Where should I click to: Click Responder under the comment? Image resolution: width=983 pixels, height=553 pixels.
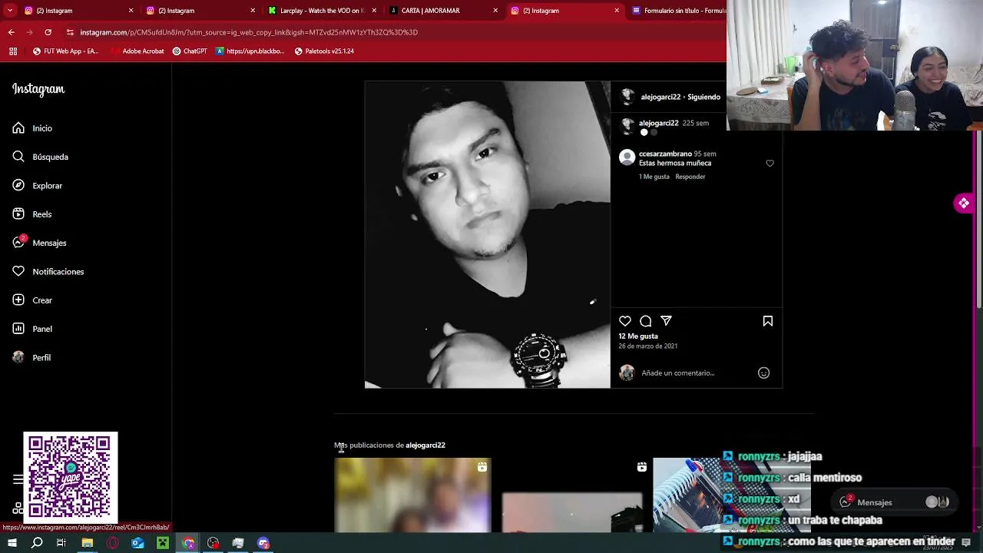(690, 177)
